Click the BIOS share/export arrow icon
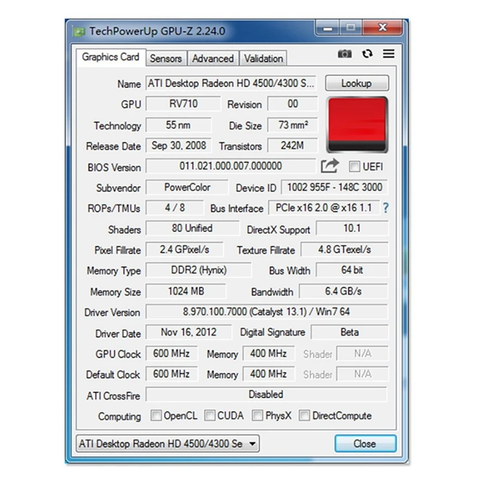 (330, 166)
